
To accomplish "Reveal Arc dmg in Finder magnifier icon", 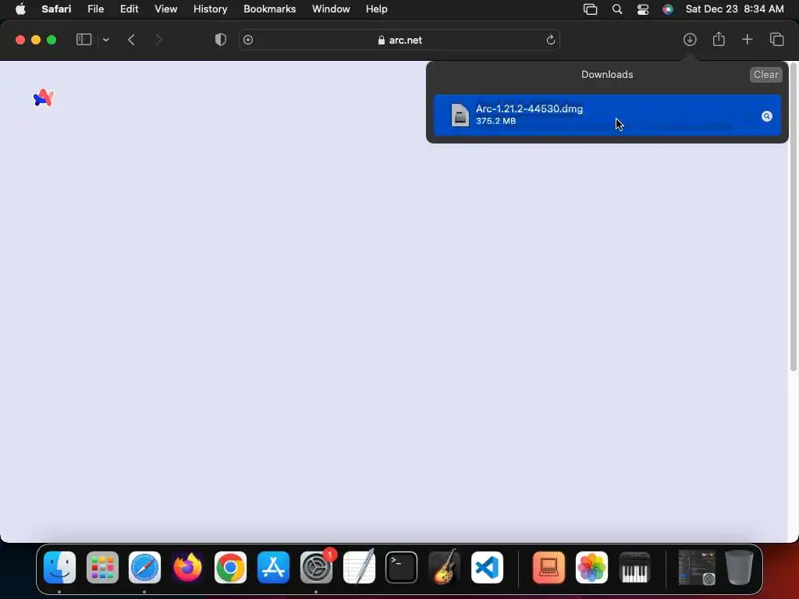I will click(x=766, y=116).
